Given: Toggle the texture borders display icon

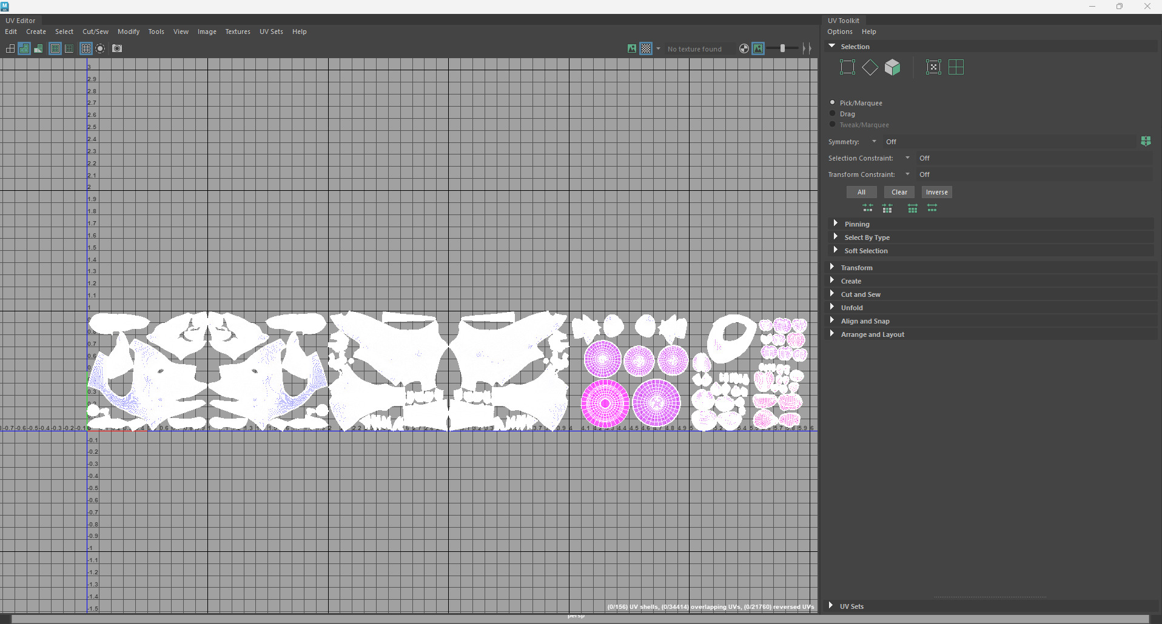Looking at the screenshot, I should click(x=55, y=48).
